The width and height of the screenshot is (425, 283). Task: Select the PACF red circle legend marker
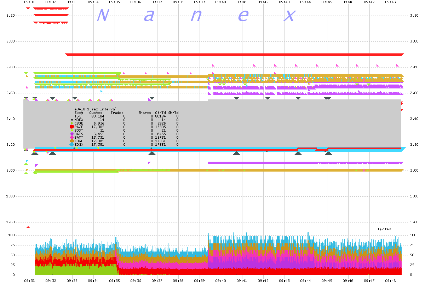[72, 127]
